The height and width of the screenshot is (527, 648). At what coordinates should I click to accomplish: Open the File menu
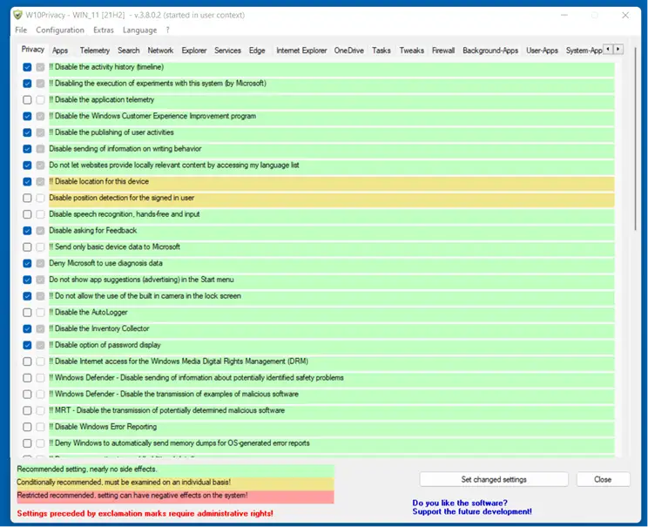click(x=21, y=30)
